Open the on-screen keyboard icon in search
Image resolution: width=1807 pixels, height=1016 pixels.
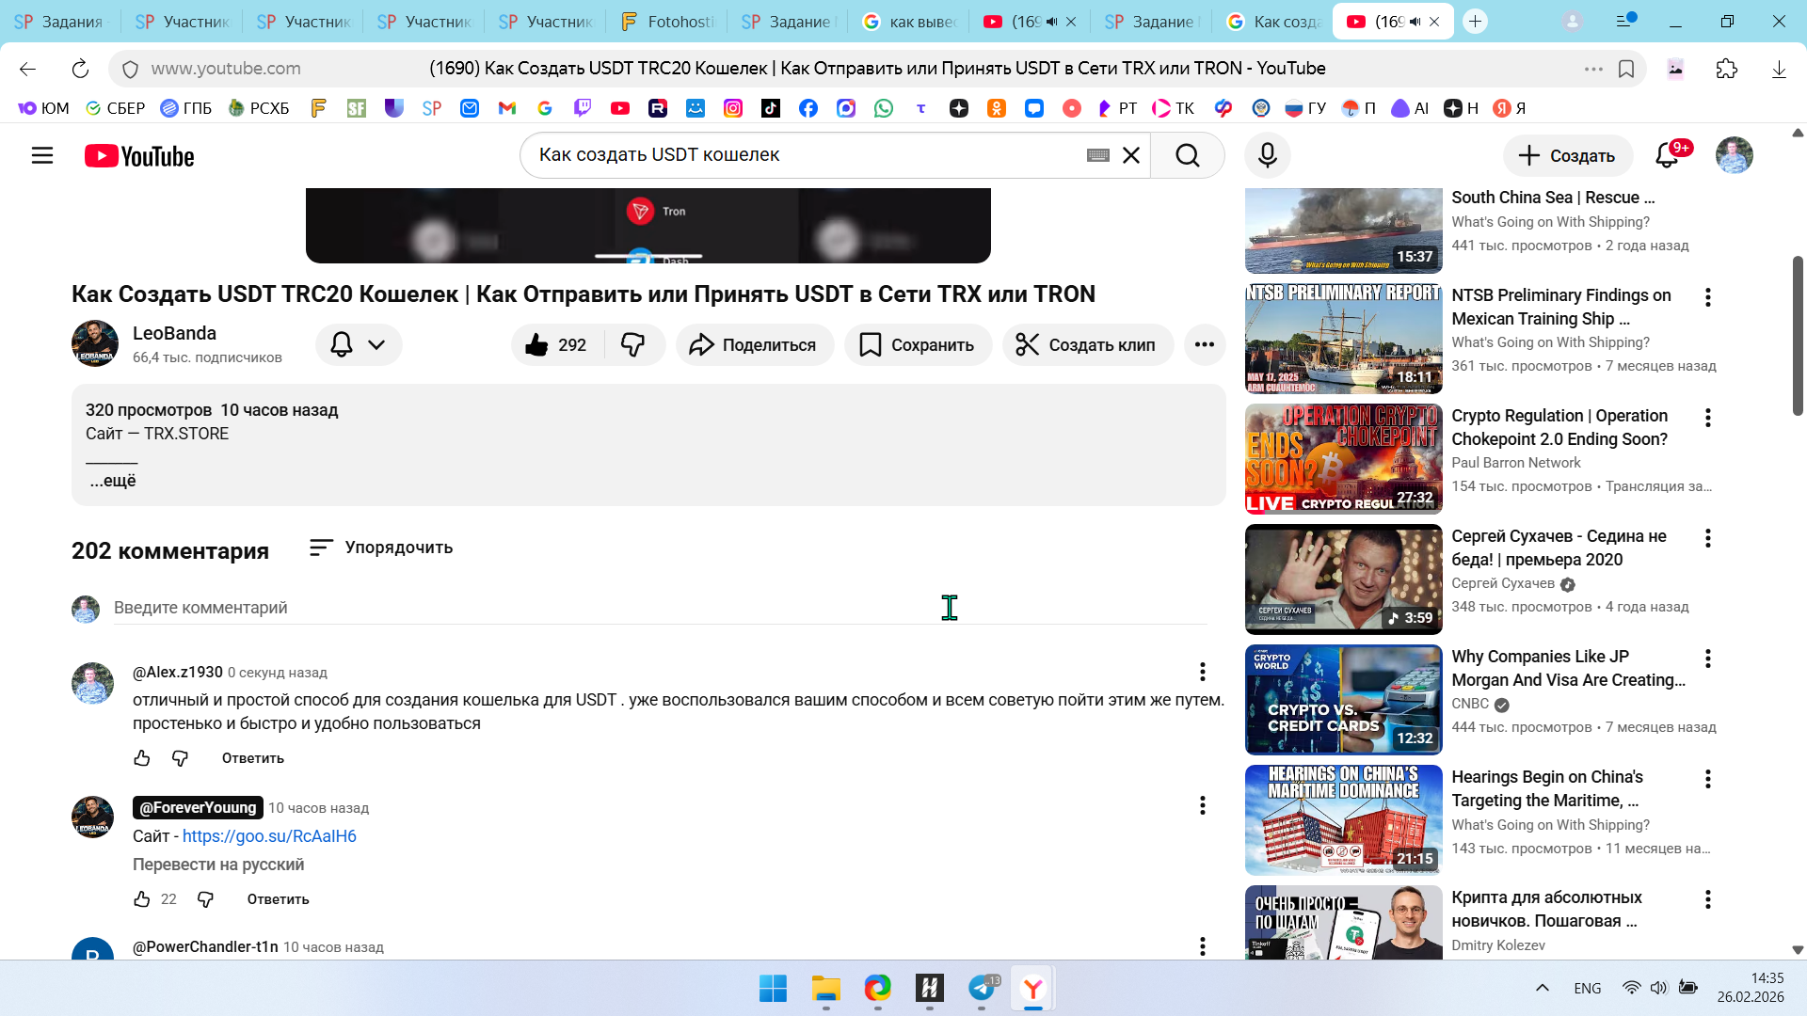click(1097, 155)
